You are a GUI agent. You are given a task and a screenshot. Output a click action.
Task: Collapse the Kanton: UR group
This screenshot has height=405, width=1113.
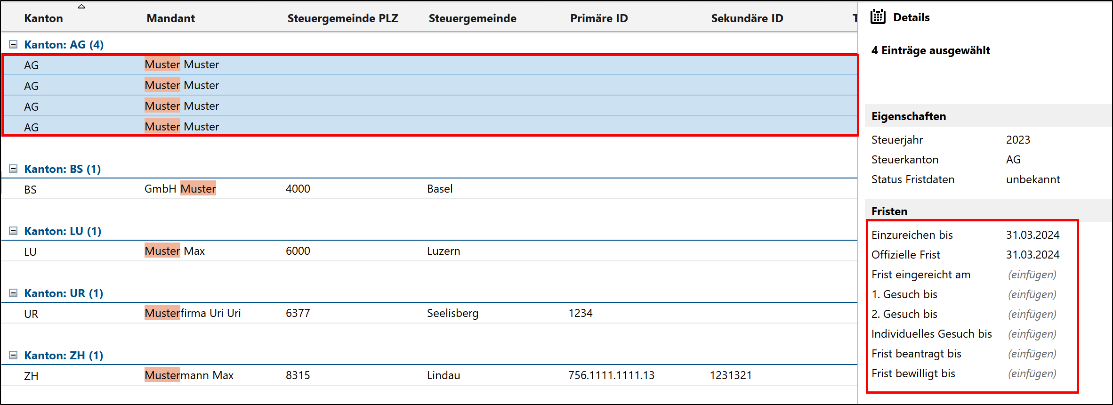coord(13,293)
